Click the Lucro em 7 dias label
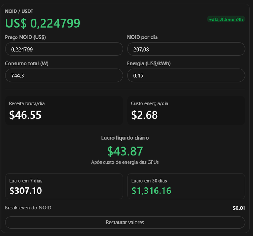 tap(26, 181)
